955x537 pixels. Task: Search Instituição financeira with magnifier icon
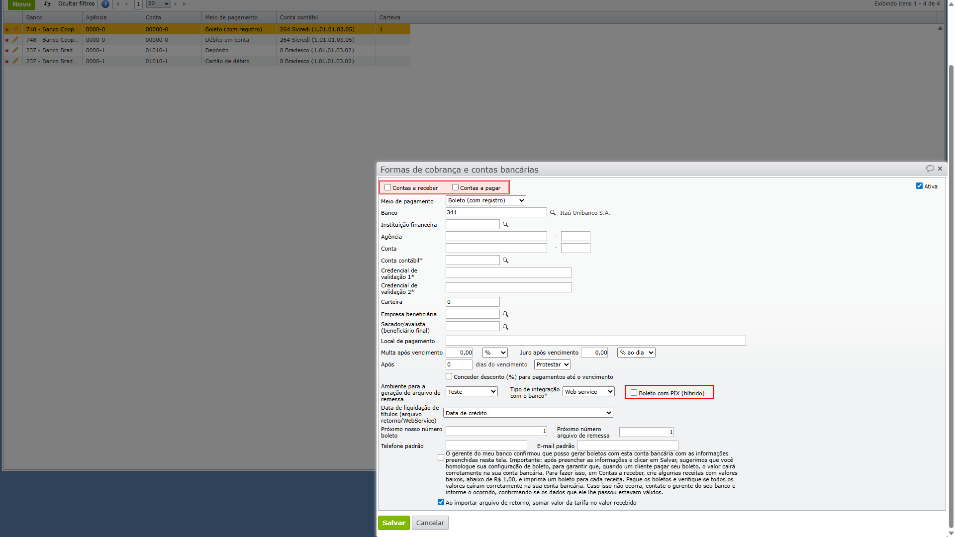pos(505,225)
